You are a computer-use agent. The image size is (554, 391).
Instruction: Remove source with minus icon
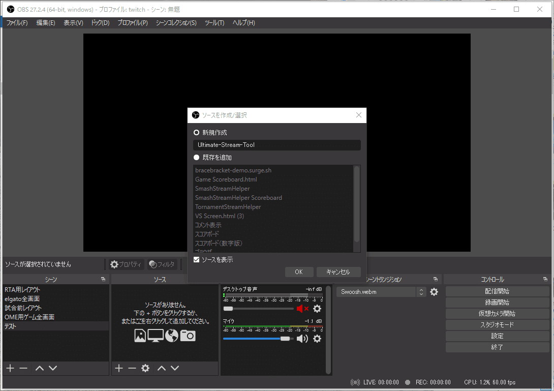132,369
